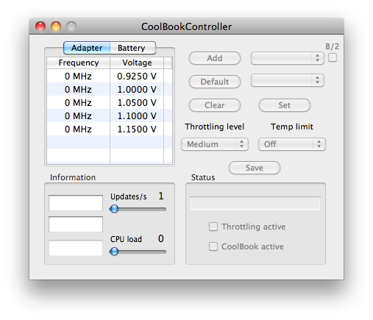Click the Default button
Screen dimensions: 373x320
(215, 82)
